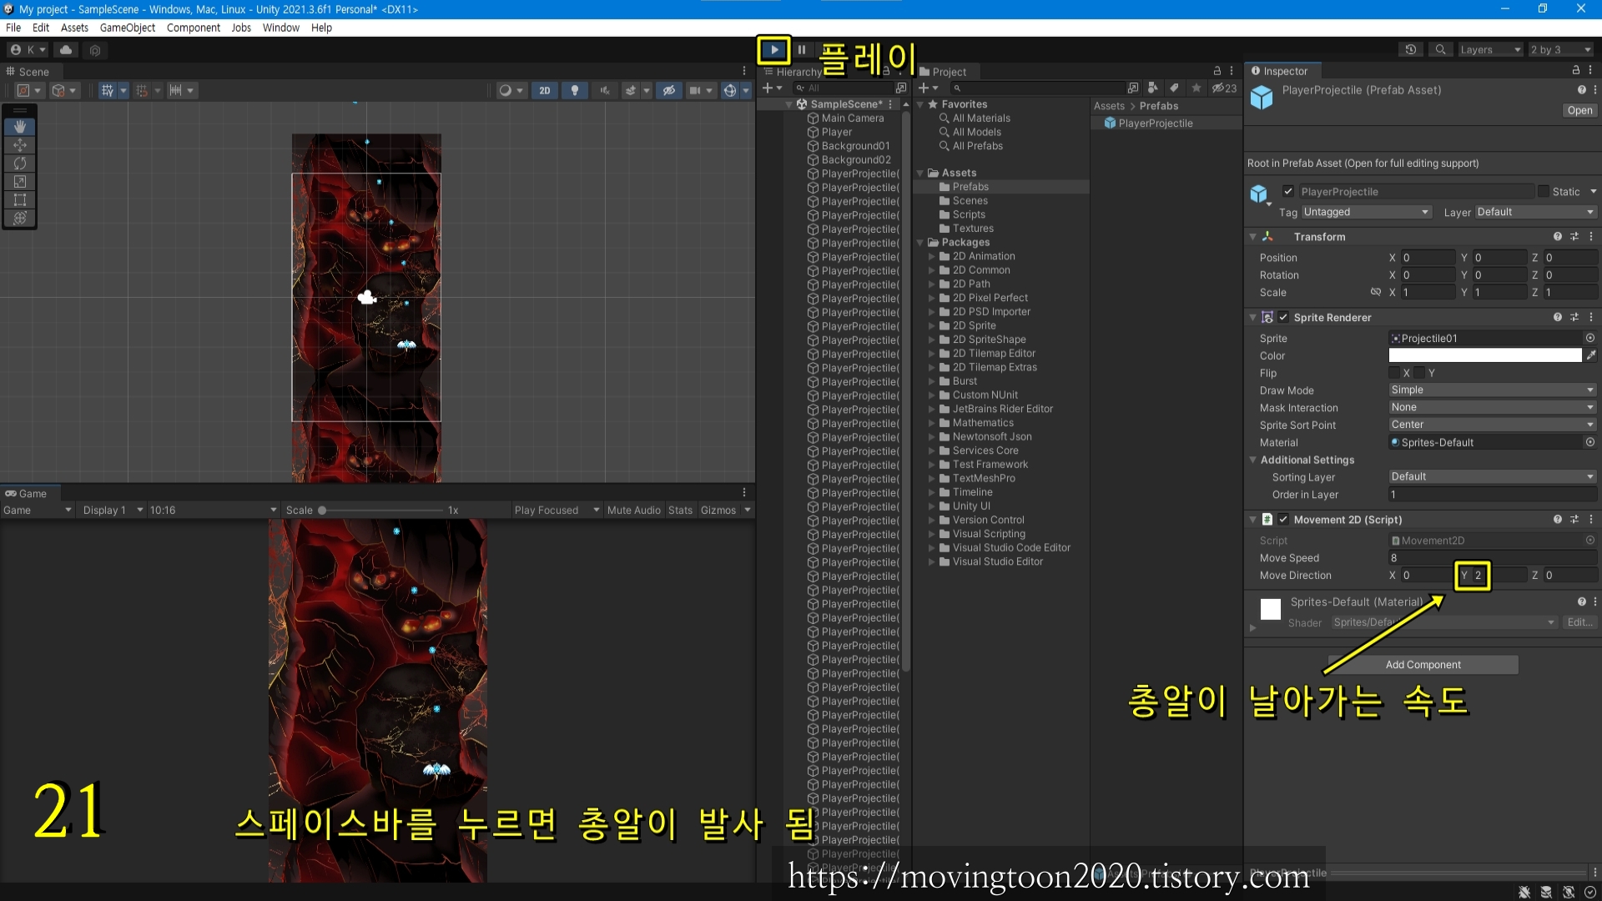
Task: Select the Rect tool in Scene overlay
Action: [x=20, y=200]
